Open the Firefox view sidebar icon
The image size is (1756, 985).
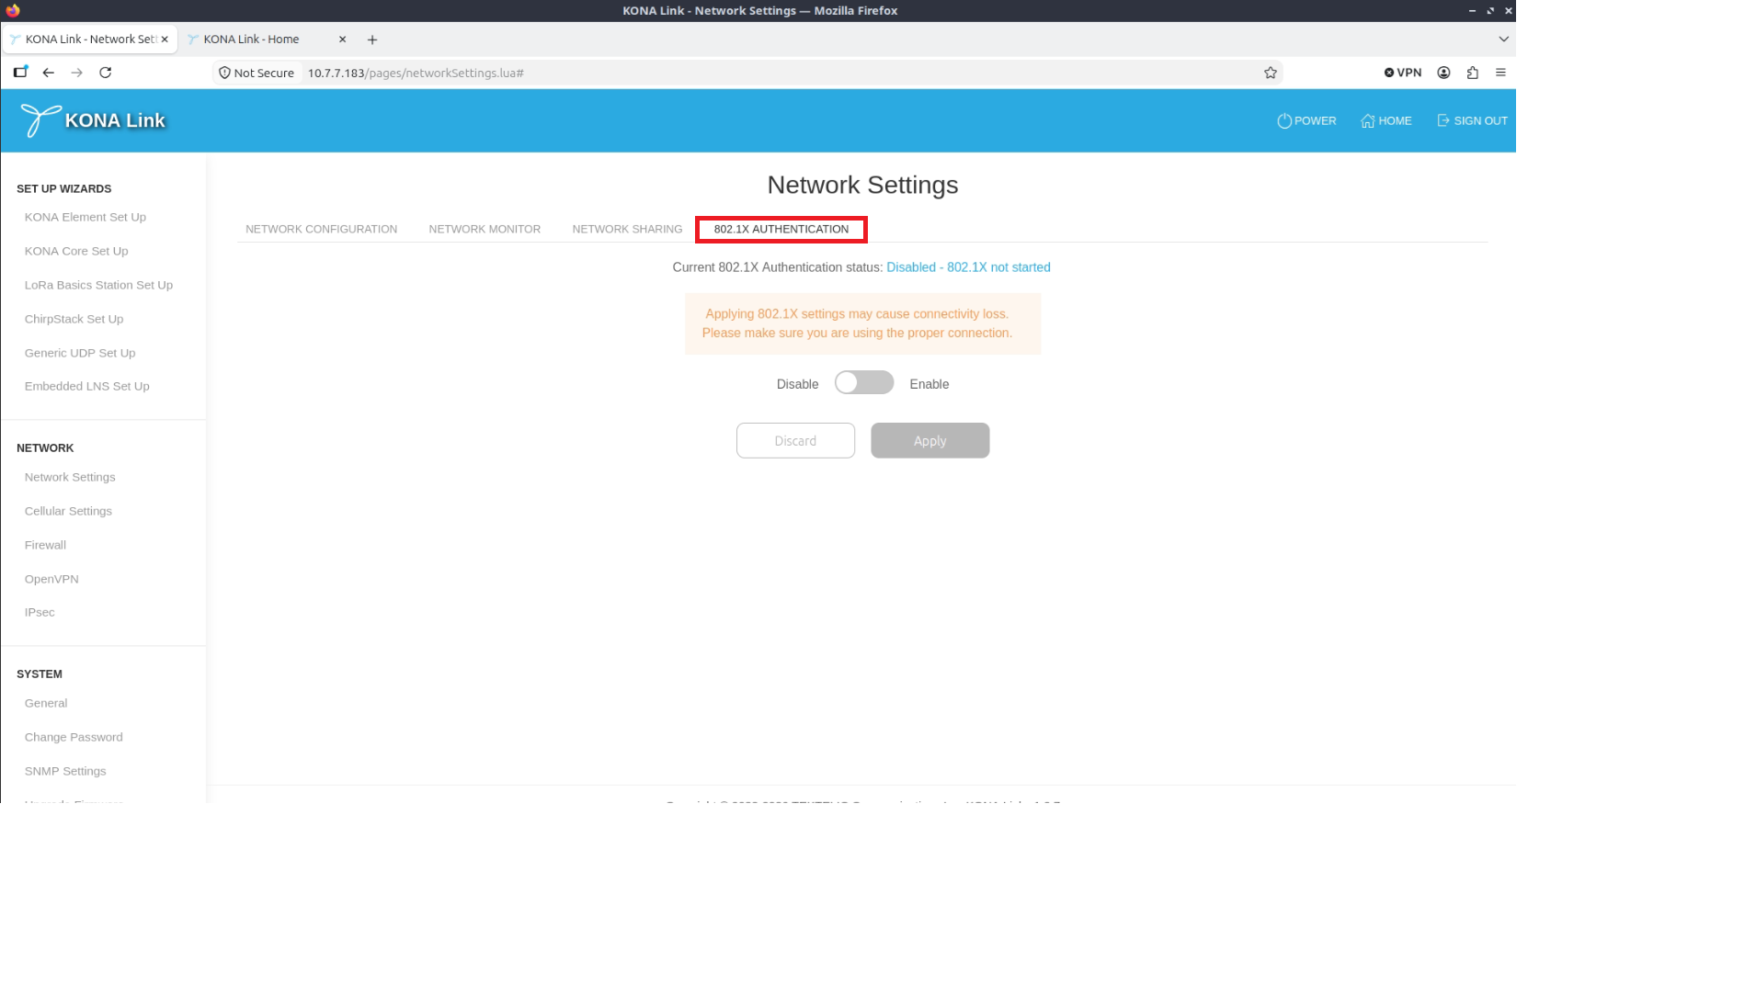click(20, 72)
